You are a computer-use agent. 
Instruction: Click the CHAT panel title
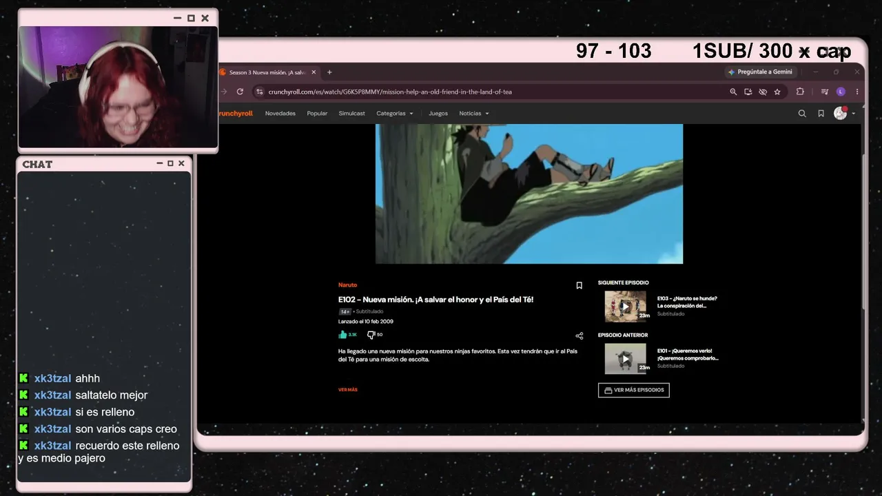37,164
